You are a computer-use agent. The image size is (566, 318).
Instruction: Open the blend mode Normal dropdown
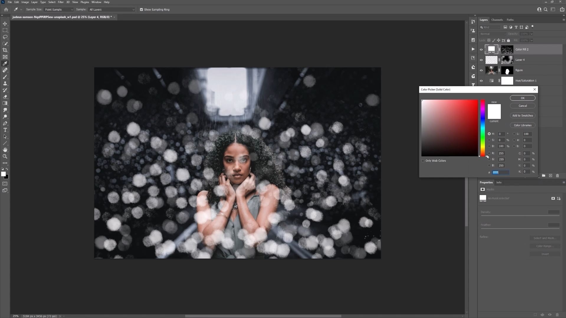tap(492, 34)
